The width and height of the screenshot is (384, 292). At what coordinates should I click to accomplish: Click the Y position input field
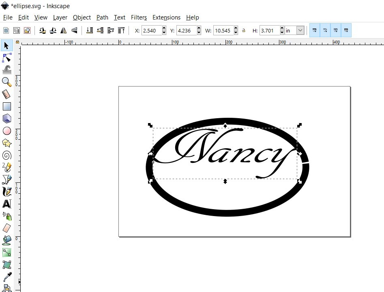coord(187,30)
